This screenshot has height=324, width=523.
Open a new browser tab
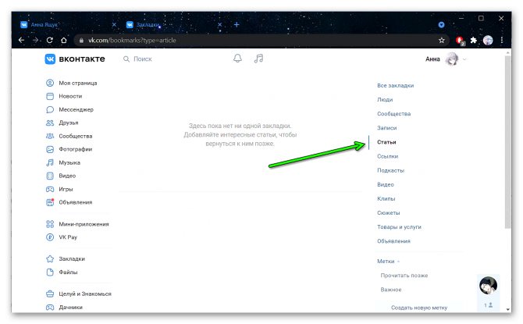(237, 25)
